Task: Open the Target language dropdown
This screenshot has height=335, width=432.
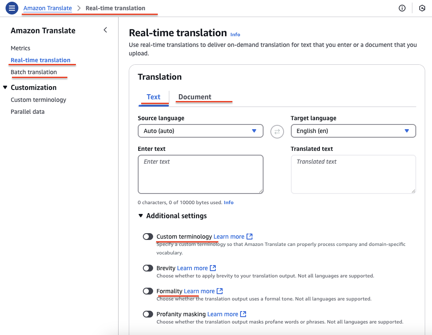Action: click(353, 131)
